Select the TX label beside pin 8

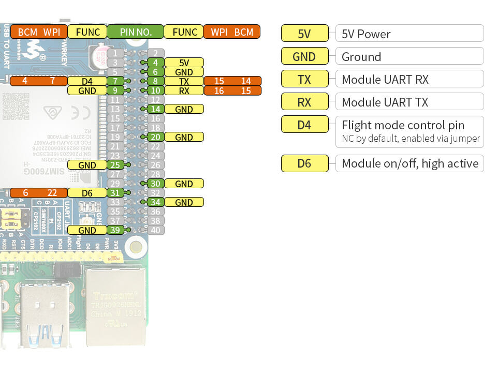coord(184,81)
